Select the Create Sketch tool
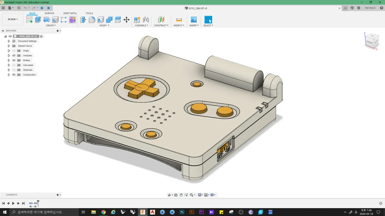The image size is (385, 216). [x=29, y=20]
